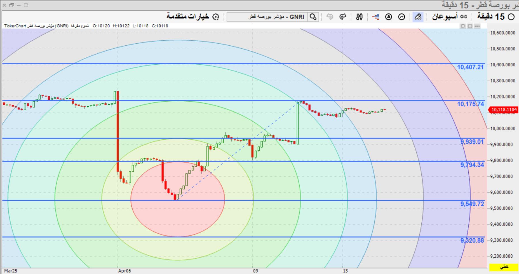
Task: Click the L:10118 low value
Action: pos(140,26)
